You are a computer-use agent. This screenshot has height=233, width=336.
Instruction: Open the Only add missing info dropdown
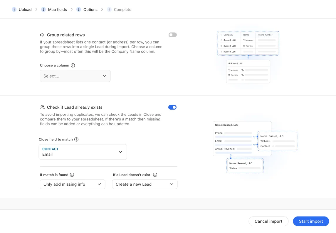73,184
